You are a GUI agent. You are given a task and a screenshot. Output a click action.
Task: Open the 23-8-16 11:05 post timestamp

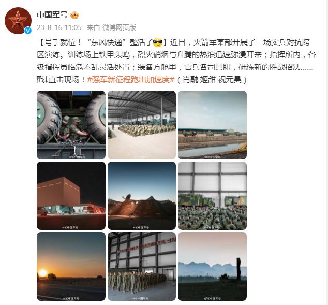click(59, 27)
